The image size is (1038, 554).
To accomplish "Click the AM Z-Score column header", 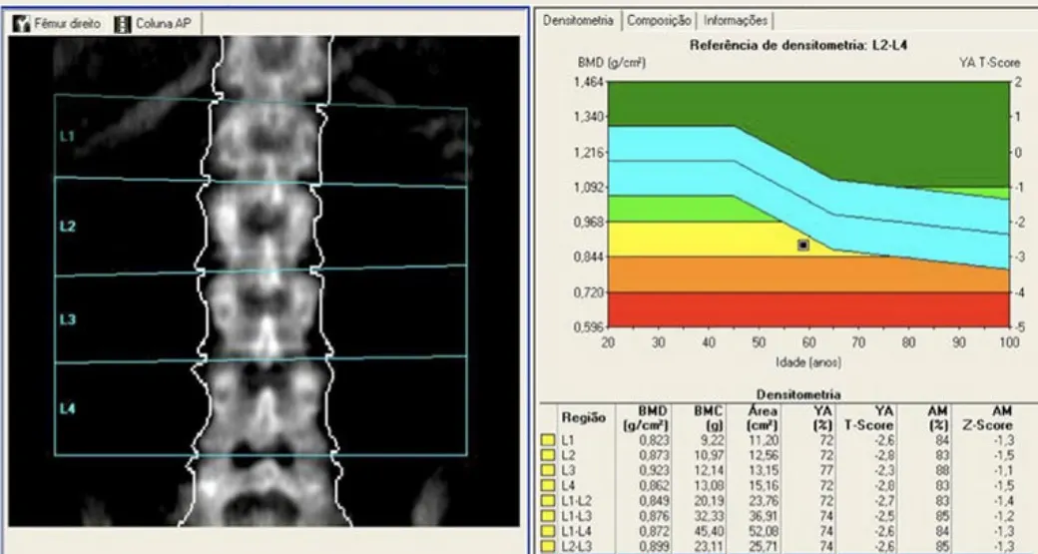I will (988, 418).
